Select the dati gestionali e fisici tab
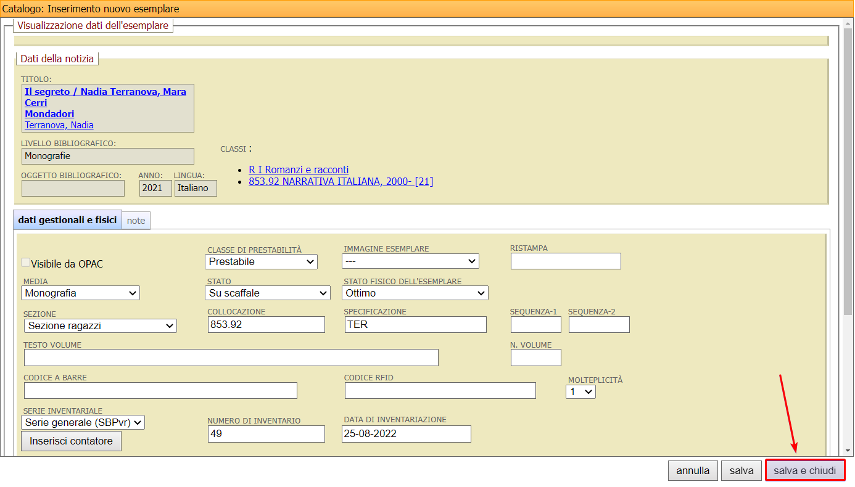The width and height of the screenshot is (855, 487). click(x=67, y=220)
